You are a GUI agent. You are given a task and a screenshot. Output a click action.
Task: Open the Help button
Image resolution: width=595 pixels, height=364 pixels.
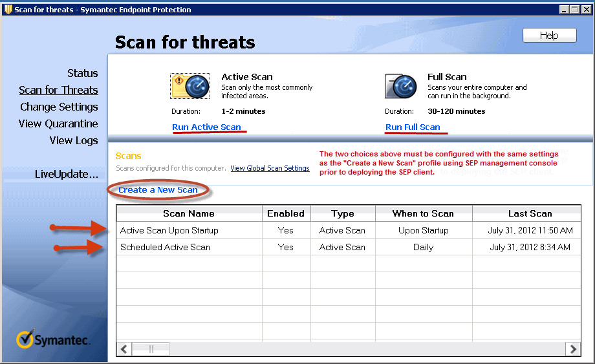(548, 36)
